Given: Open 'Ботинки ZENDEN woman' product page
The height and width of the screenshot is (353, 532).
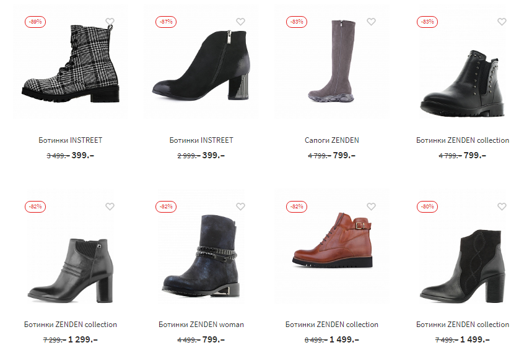Looking at the screenshot, I should pyautogui.click(x=201, y=325).
